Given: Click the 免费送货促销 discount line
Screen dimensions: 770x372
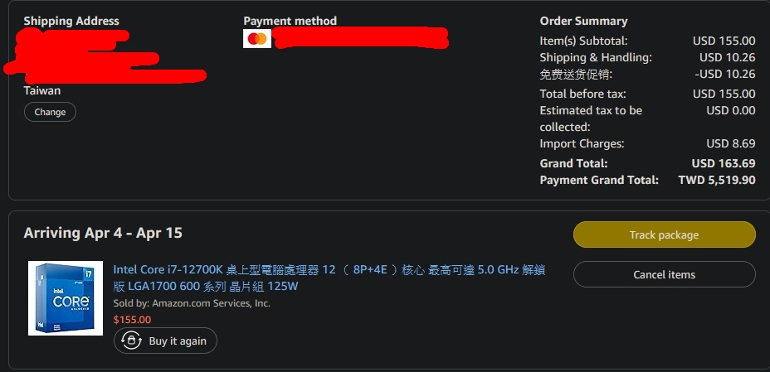Looking at the screenshot, I should pyautogui.click(x=647, y=74).
